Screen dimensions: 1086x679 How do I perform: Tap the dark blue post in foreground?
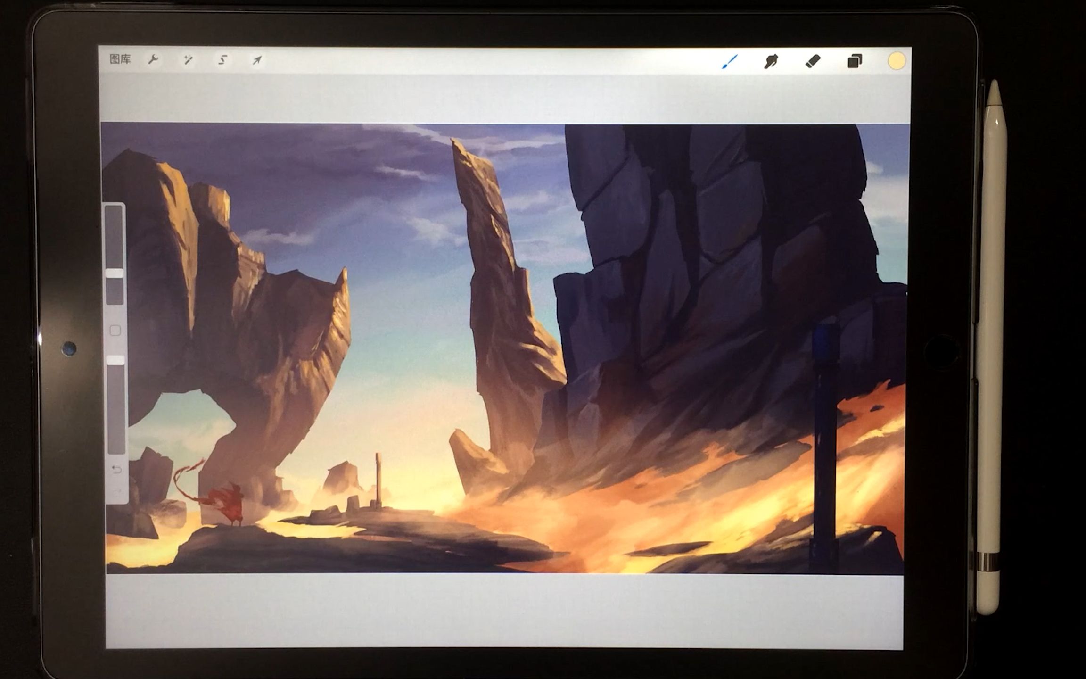point(824,448)
